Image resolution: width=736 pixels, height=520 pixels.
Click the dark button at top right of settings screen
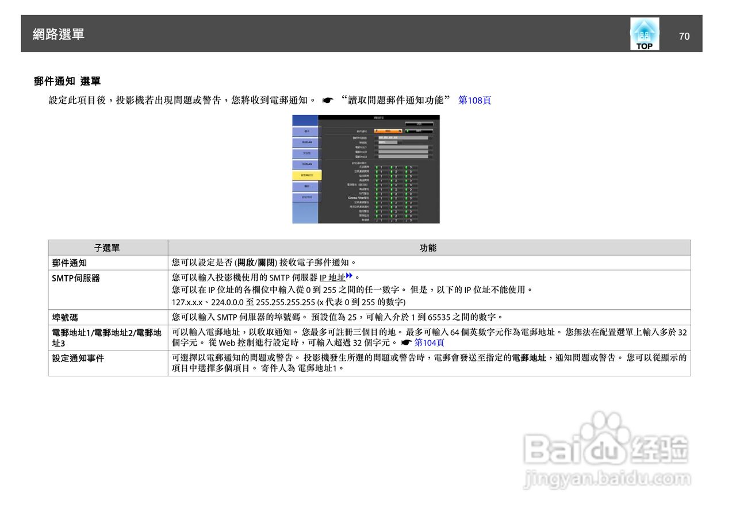click(420, 124)
